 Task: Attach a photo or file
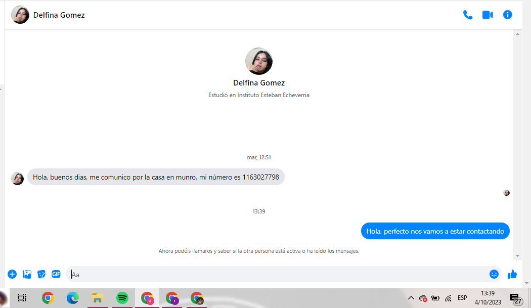pos(27,274)
